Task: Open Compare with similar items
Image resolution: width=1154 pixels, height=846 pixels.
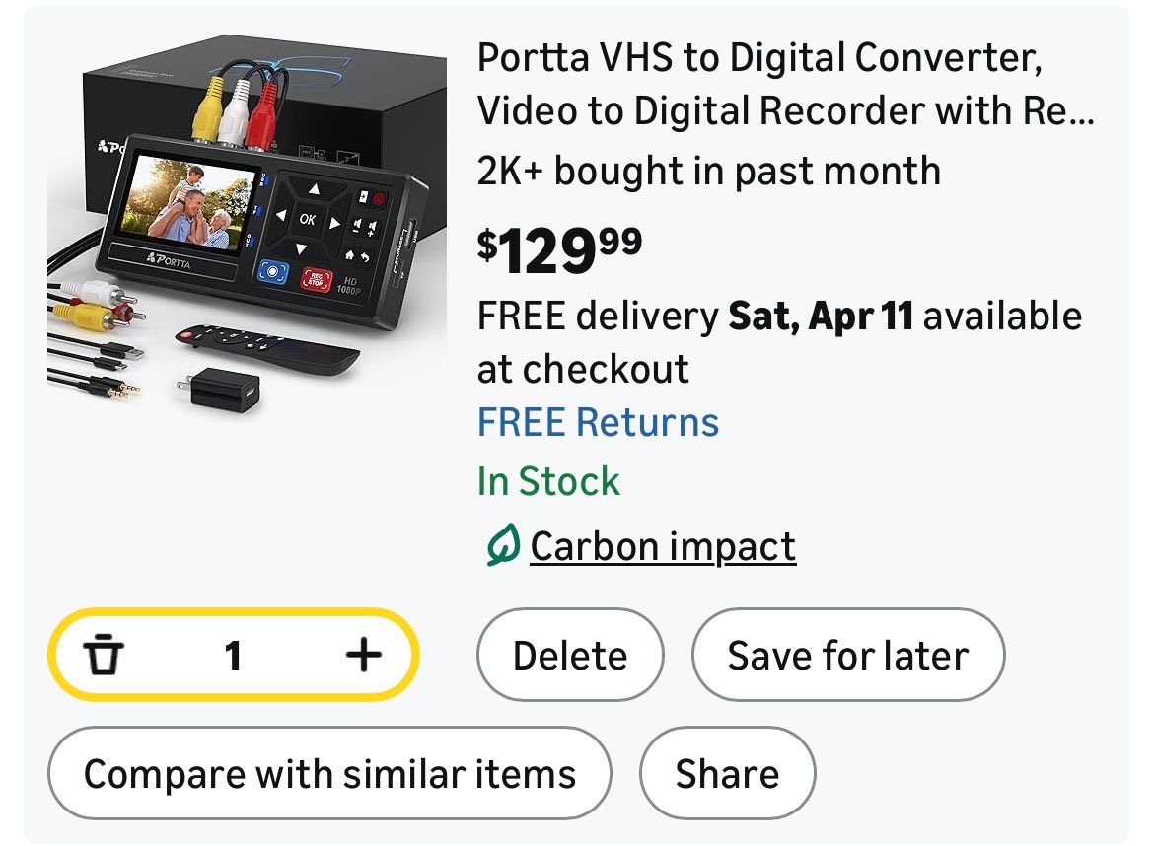Action: click(329, 773)
